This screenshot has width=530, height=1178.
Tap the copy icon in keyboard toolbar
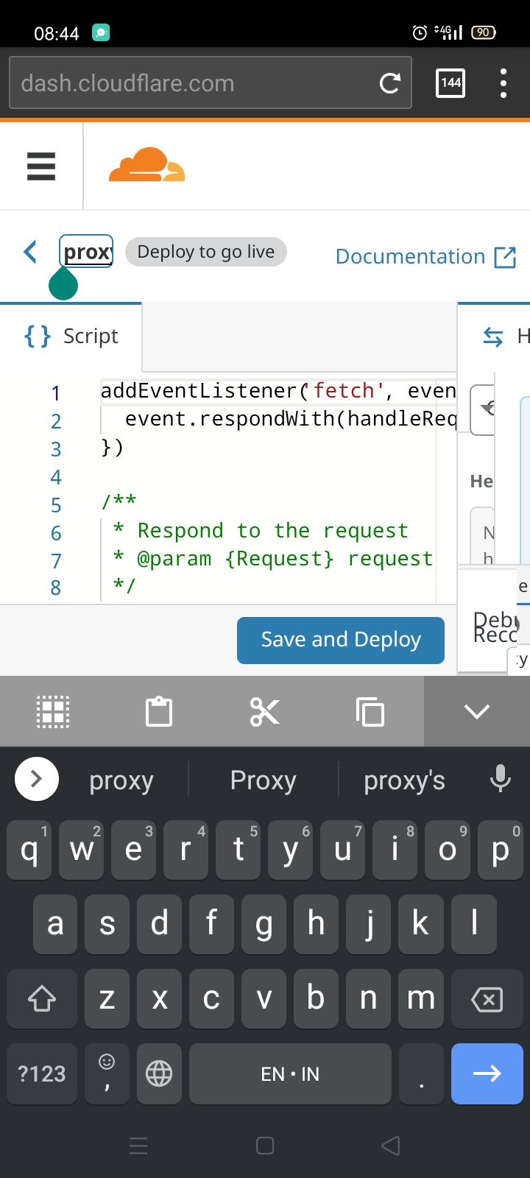point(370,712)
